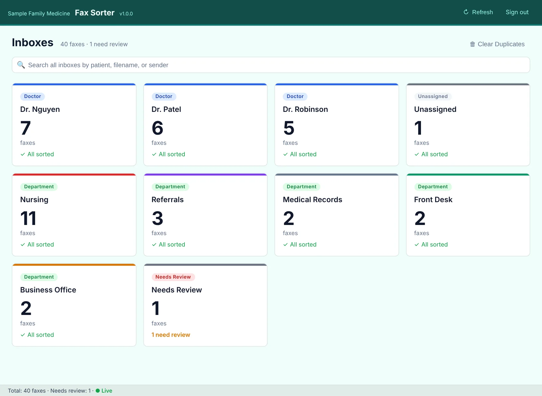Click 'All sorted' in Medical Records card

click(303, 244)
